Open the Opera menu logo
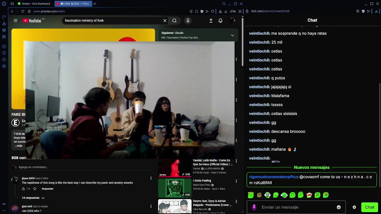Screen dimensions: 381x214 point(4,4)
